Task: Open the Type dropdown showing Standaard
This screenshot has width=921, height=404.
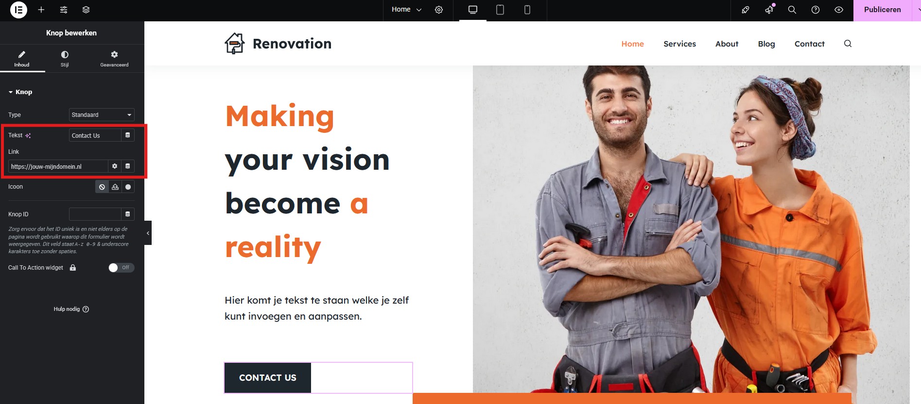Action: click(x=102, y=115)
